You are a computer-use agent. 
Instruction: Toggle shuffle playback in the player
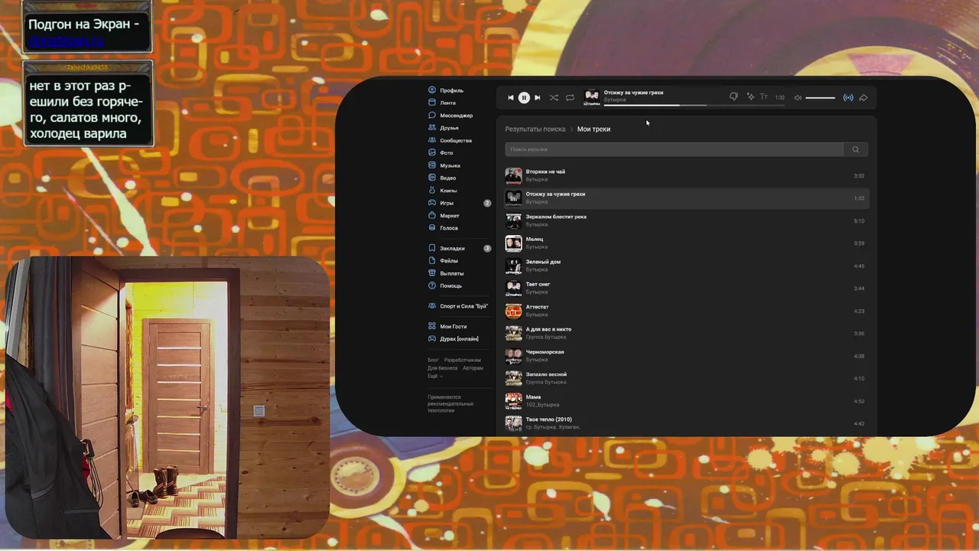click(x=554, y=98)
